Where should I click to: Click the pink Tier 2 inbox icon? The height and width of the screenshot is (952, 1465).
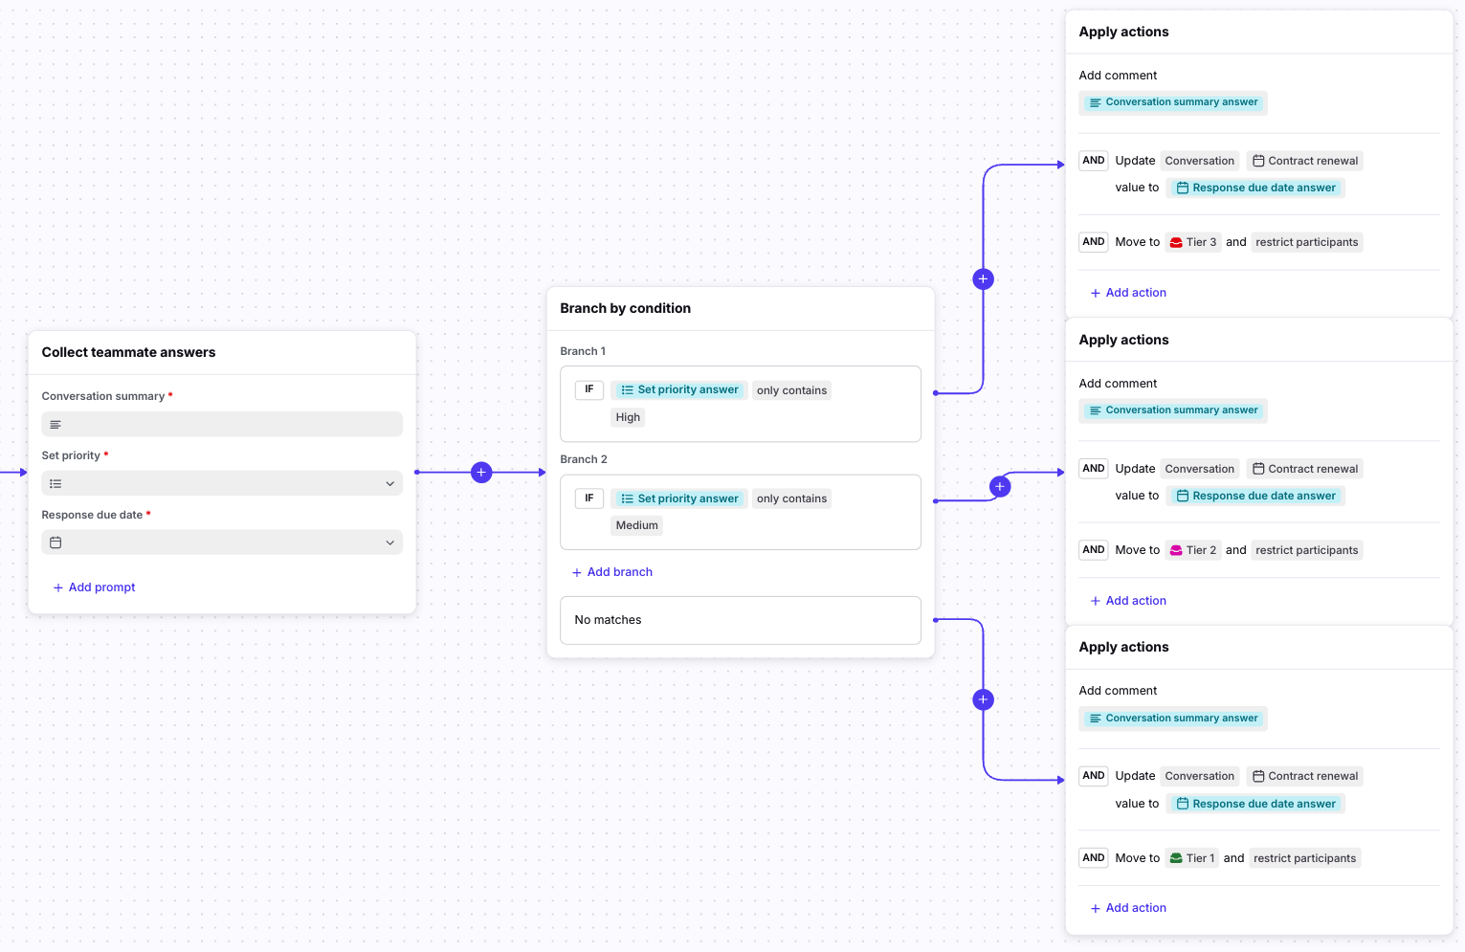1176,551
